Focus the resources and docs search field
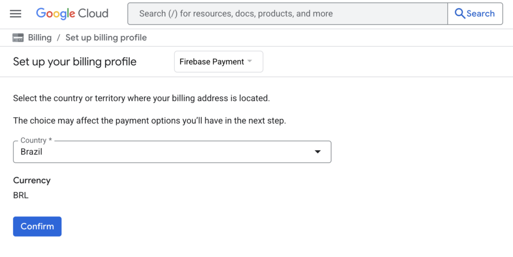This screenshot has width=513, height=257. point(287,14)
